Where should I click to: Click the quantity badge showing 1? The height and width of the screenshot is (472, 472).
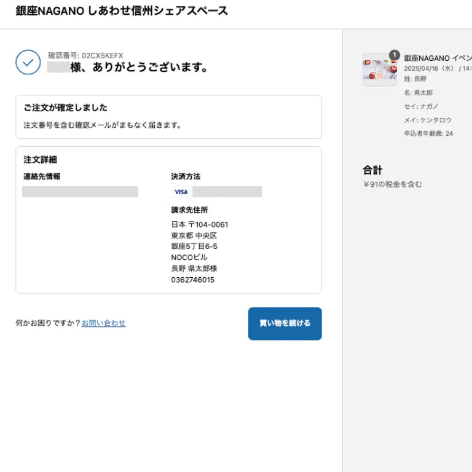[394, 55]
